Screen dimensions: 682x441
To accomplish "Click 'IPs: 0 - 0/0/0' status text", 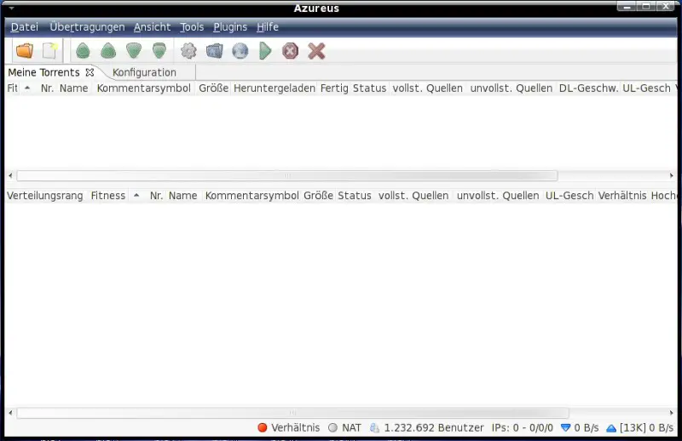I will [x=523, y=428].
